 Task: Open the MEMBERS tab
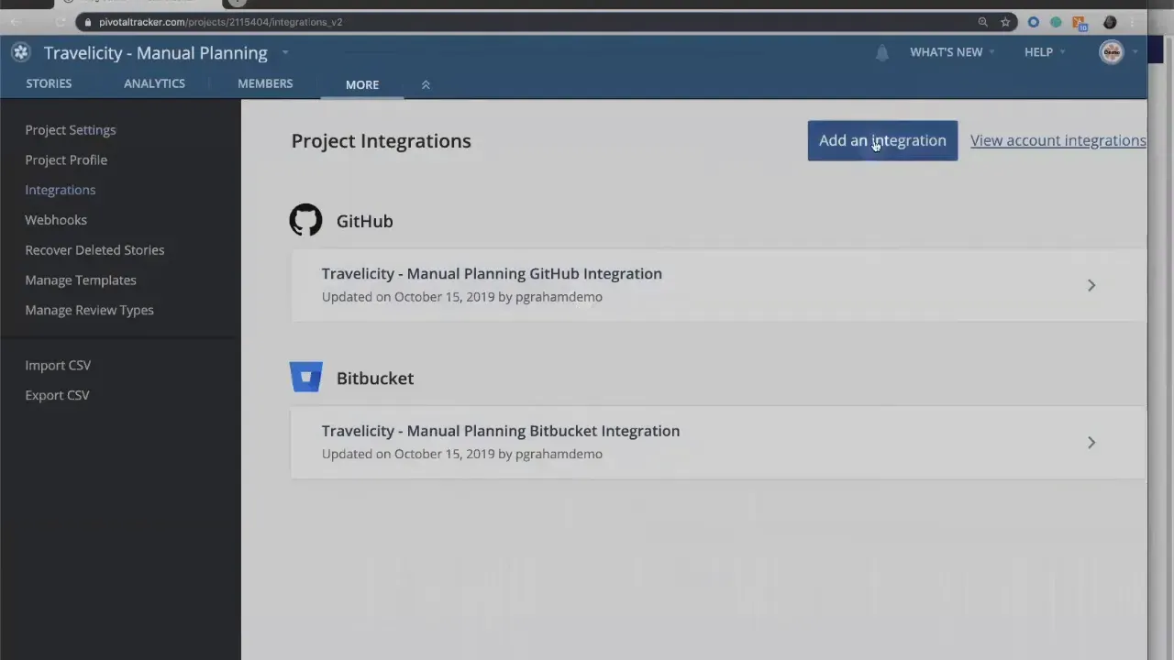265,83
